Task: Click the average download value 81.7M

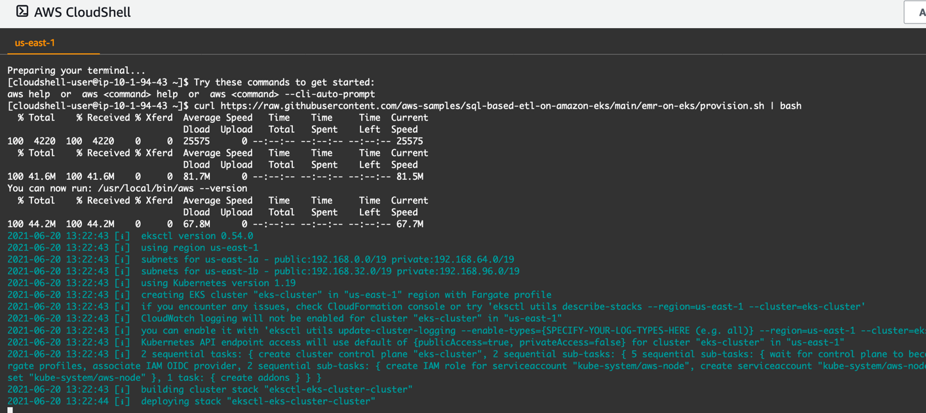Action: pos(197,176)
